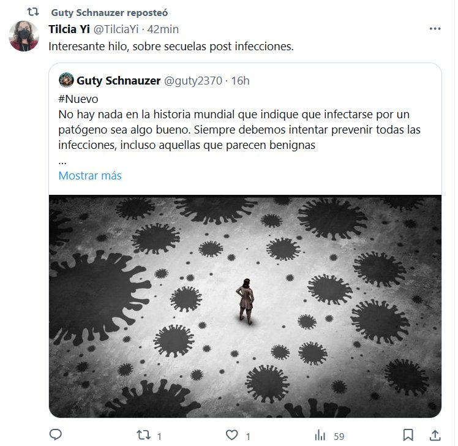Click the reply speech bubble icon

coord(56,435)
